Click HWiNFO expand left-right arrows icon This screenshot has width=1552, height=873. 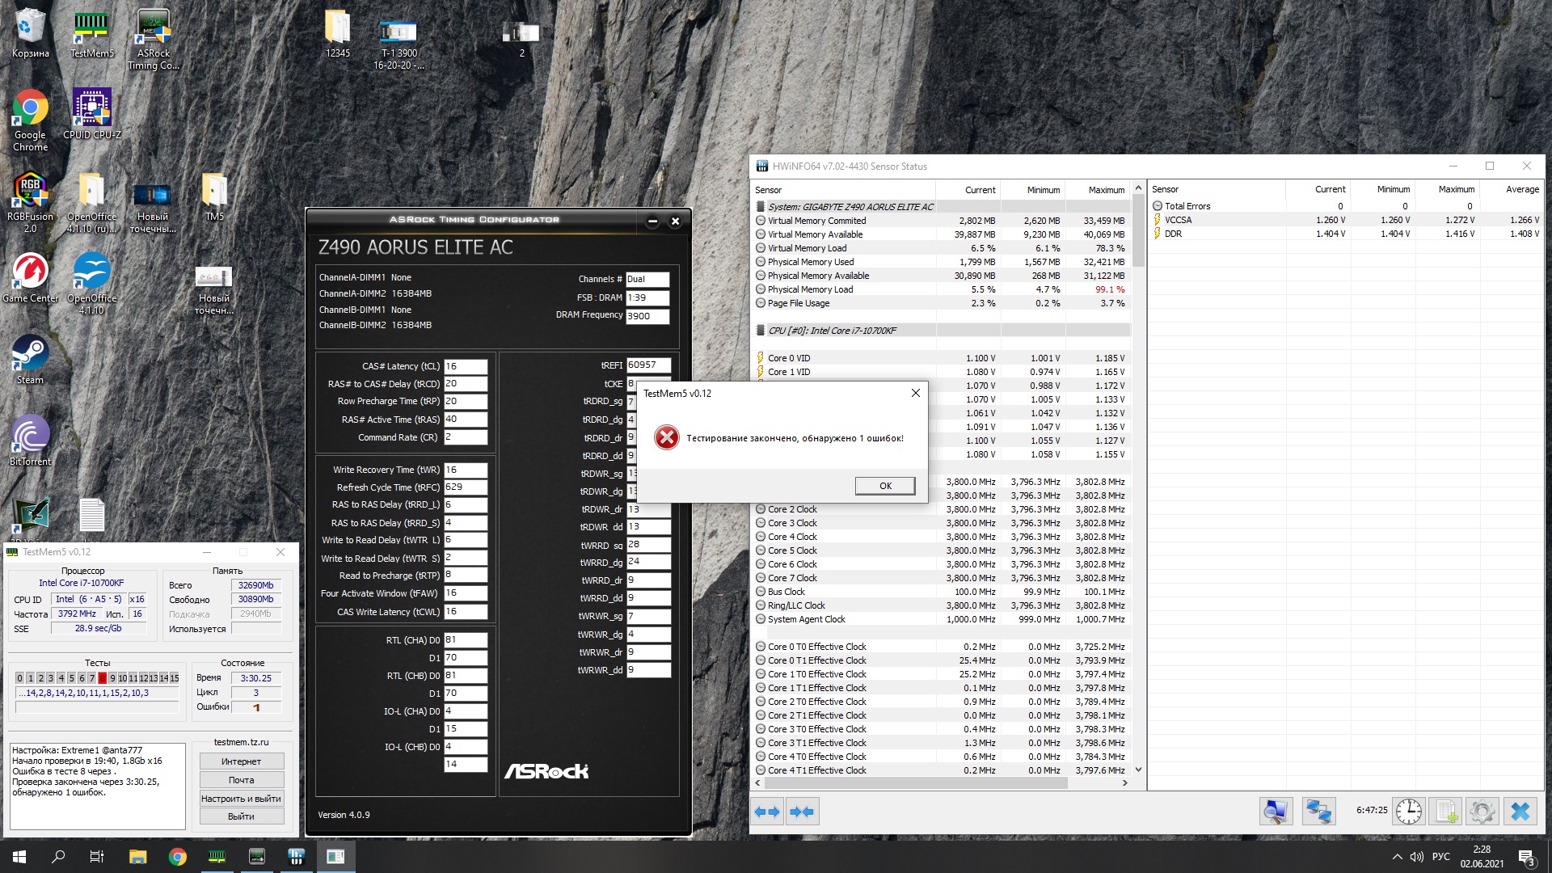click(x=766, y=811)
